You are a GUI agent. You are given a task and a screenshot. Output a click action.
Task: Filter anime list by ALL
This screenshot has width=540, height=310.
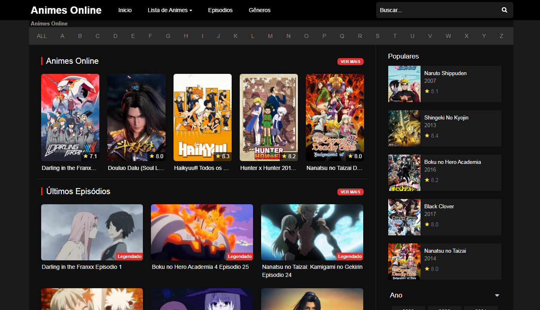[42, 36]
